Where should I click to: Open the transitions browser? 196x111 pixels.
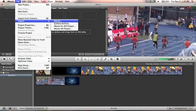[188, 59]
